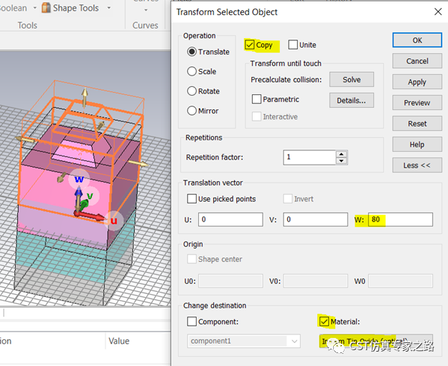Check Use picked points
This screenshot has height=366, width=448.
pyautogui.click(x=192, y=198)
